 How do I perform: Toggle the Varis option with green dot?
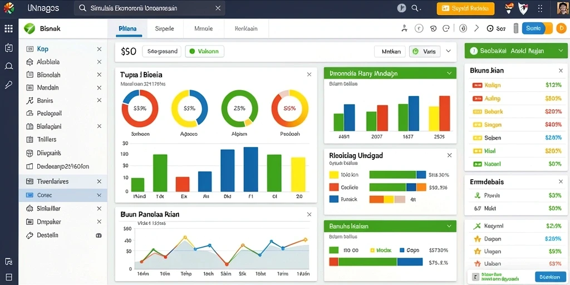click(425, 52)
